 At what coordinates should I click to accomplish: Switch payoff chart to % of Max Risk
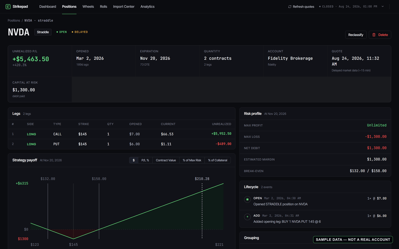pos(192,160)
